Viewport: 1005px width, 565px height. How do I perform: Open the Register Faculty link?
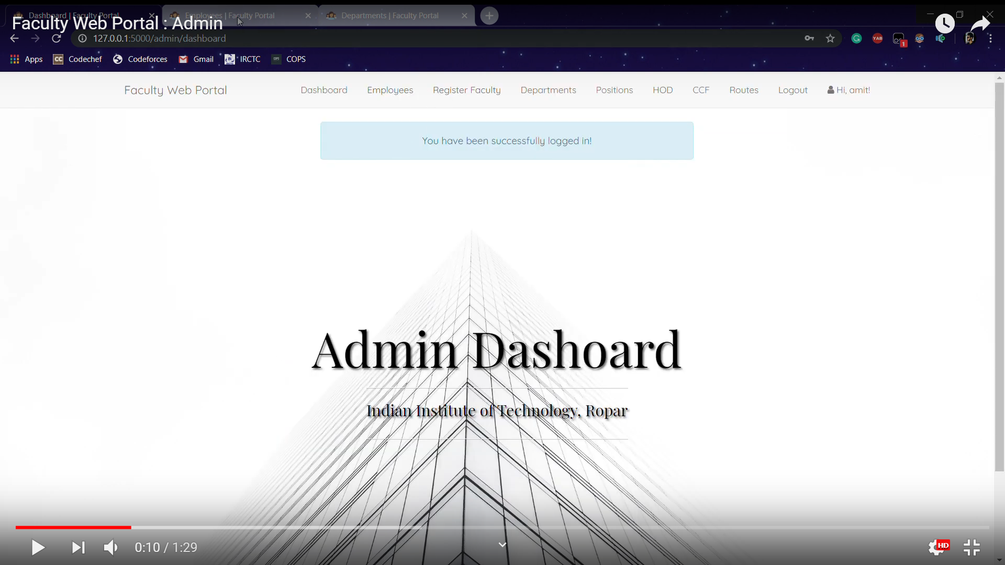[x=466, y=90]
